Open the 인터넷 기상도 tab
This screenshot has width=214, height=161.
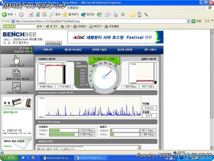point(99,50)
